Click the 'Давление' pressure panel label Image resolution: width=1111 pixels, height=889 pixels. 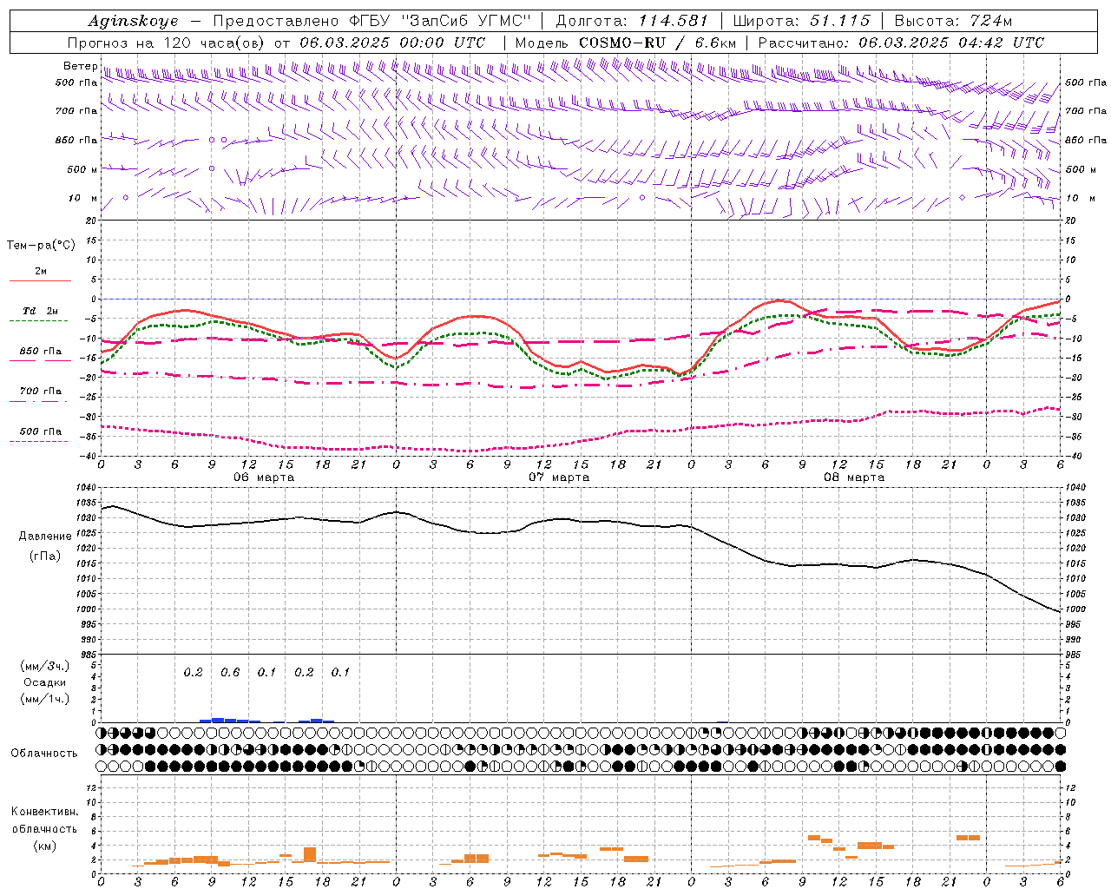[45, 536]
